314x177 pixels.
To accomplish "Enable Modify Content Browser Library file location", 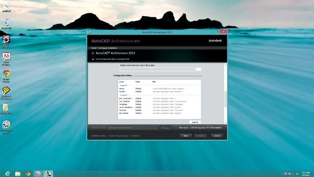I will point(119,65).
